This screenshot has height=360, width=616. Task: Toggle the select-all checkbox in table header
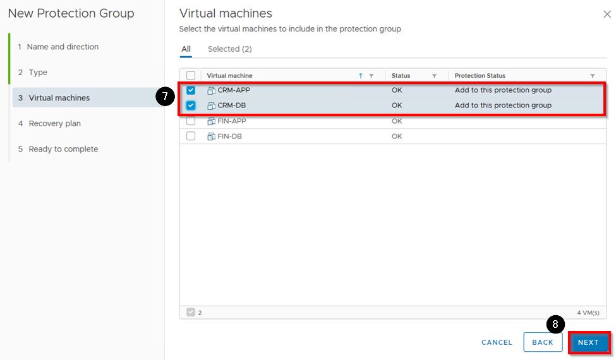(x=191, y=76)
